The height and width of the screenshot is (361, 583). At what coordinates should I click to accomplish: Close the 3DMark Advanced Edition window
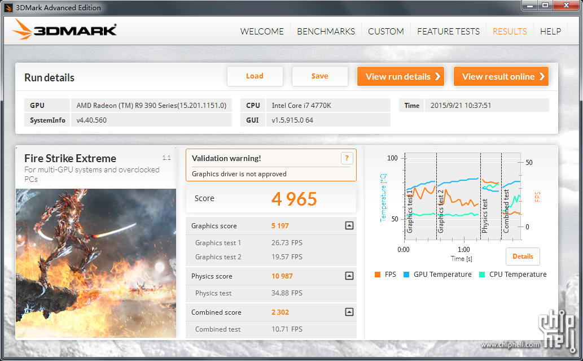(x=566, y=6)
